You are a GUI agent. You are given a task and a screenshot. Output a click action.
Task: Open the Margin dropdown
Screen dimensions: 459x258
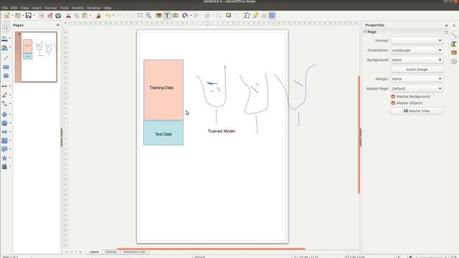pos(417,79)
